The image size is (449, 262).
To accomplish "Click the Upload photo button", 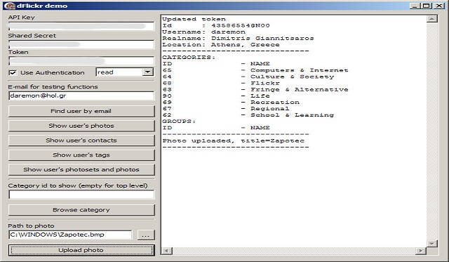I will (x=81, y=250).
